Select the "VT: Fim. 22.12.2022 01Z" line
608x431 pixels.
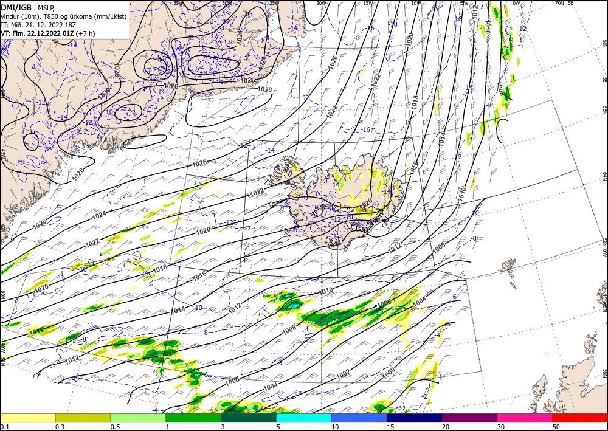(x=38, y=33)
